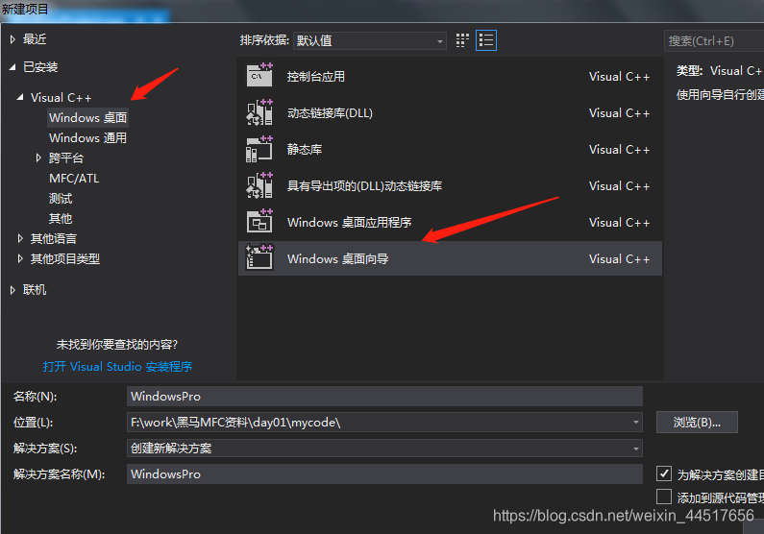This screenshot has height=534, width=764.
Task: Open the 解决方案 创建新解决方案 dropdown
Action: 384,448
